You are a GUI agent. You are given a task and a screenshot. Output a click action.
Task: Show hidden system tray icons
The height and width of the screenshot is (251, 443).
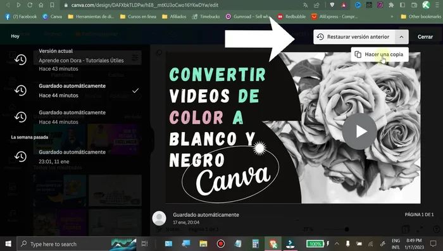pos(337,243)
